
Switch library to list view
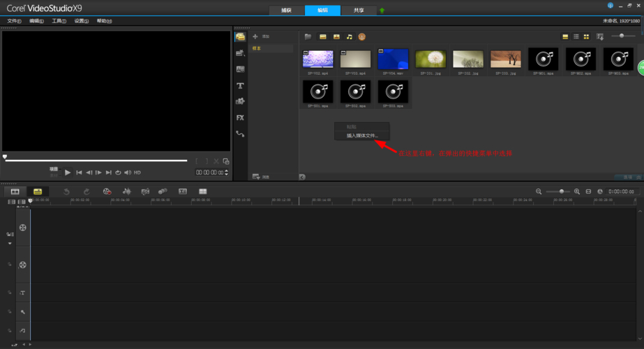coord(576,36)
